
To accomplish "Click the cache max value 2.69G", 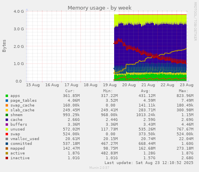I will (x=187, y=120).
